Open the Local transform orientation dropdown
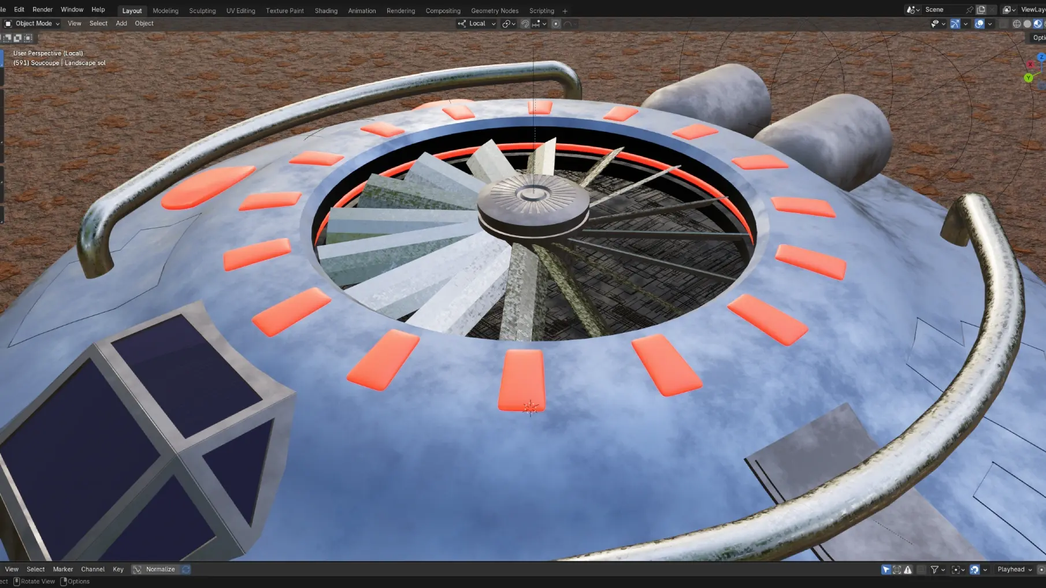 click(477, 24)
